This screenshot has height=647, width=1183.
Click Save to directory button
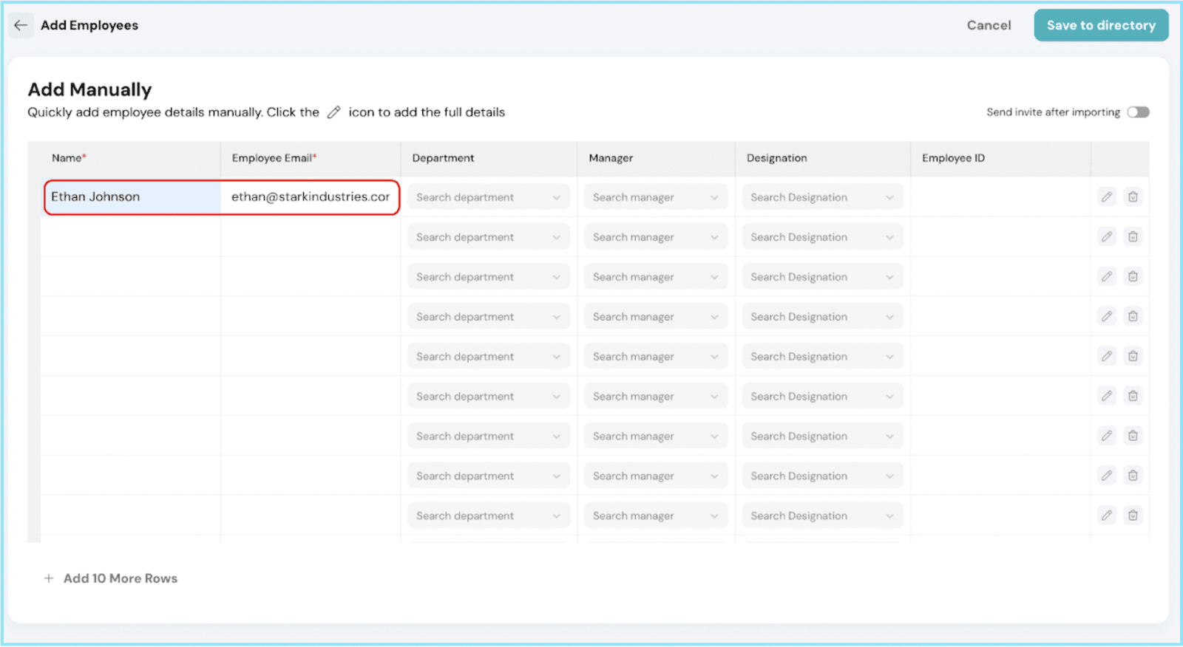pyautogui.click(x=1100, y=25)
